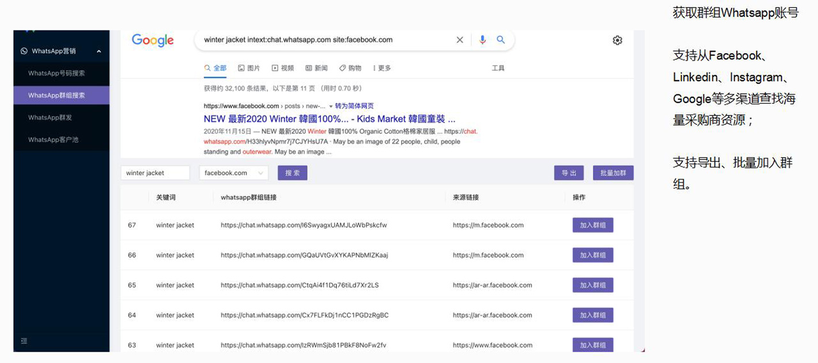818x363 pixels.
Task: Click the group link ending CtqAi4f1Dq76tiLd7Xr2LS
Action: (300, 285)
